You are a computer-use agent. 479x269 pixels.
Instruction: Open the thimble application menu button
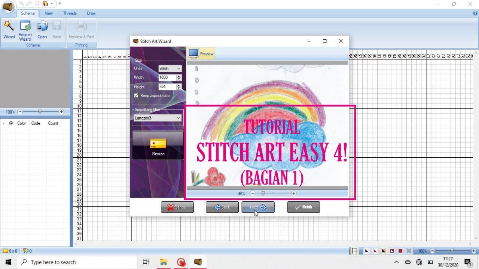tap(8, 6)
